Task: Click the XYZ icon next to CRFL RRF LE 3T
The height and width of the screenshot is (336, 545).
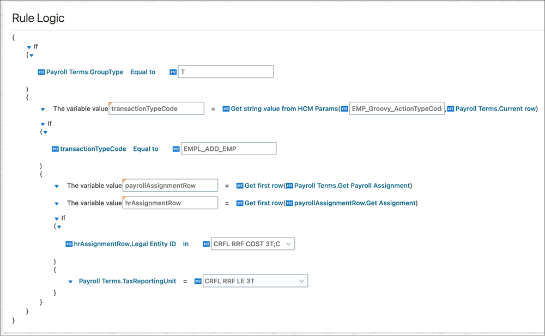Action: 198,281
